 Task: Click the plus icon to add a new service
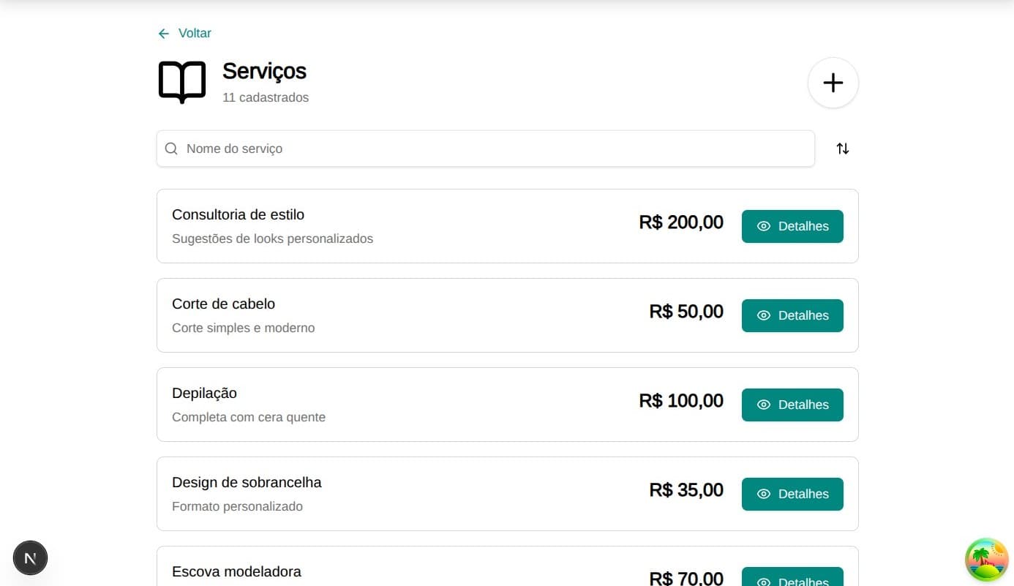pos(833,83)
